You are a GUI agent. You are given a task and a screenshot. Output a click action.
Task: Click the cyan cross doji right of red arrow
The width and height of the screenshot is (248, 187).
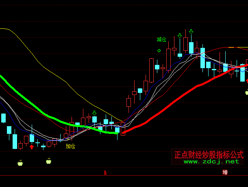[x=38, y=143]
